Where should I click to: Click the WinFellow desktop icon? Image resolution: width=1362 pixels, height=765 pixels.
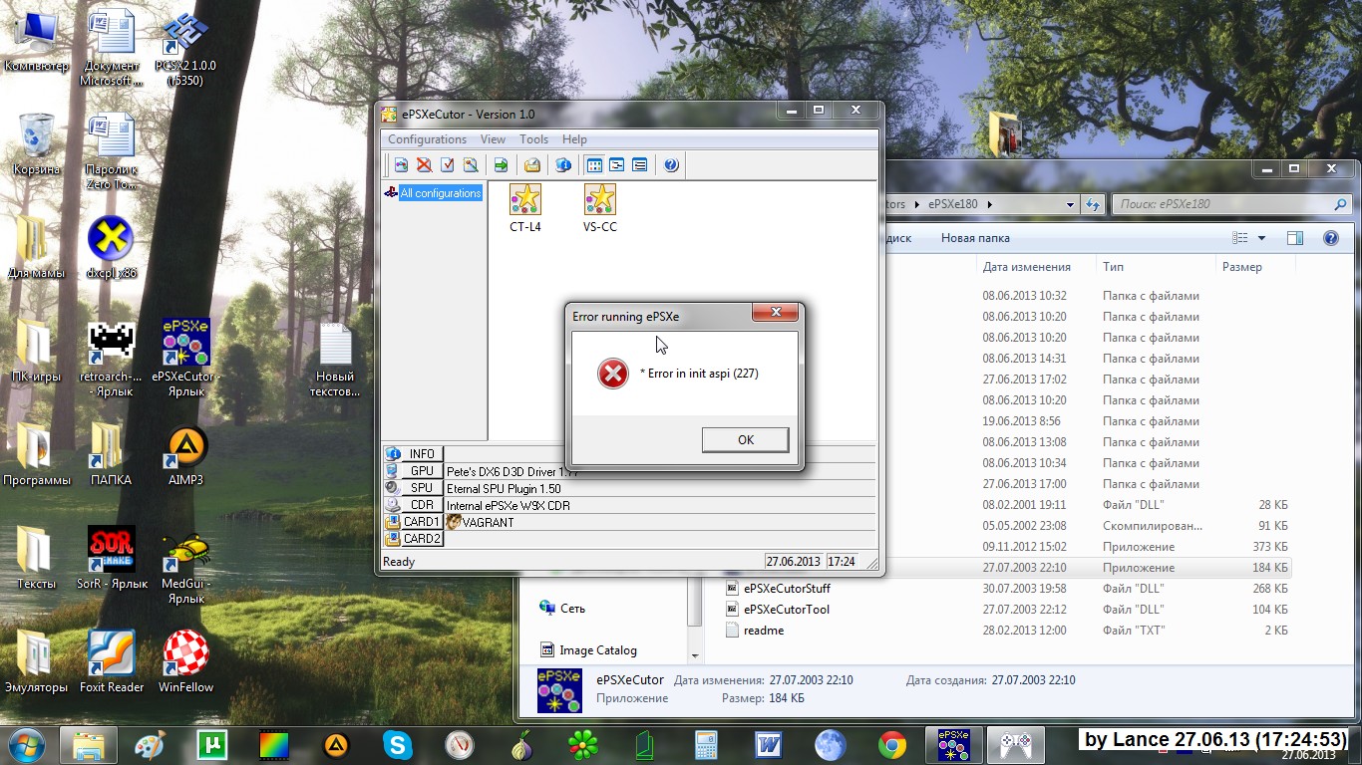[x=186, y=662]
